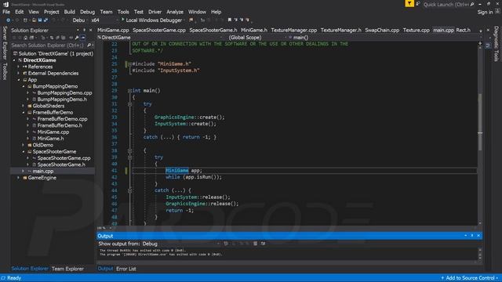Open the Debug menu

point(87,12)
